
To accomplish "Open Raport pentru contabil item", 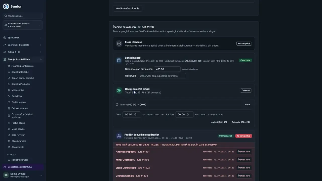I will (x=23, y=78).
